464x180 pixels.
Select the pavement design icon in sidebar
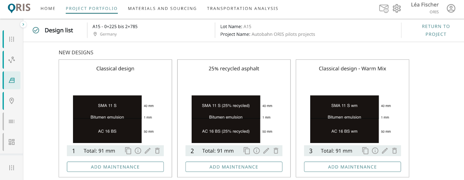click(12, 80)
